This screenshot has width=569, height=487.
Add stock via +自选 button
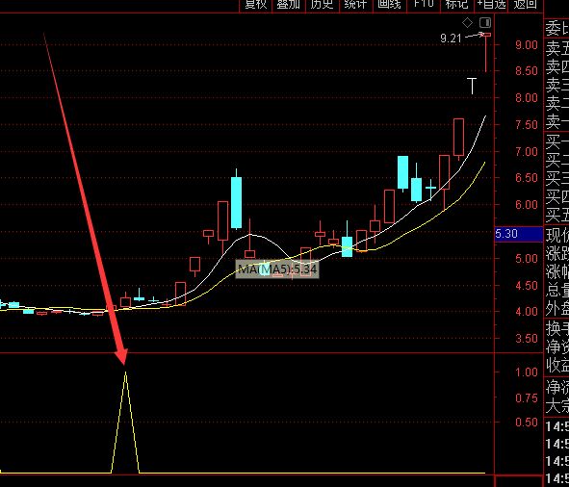point(491,5)
